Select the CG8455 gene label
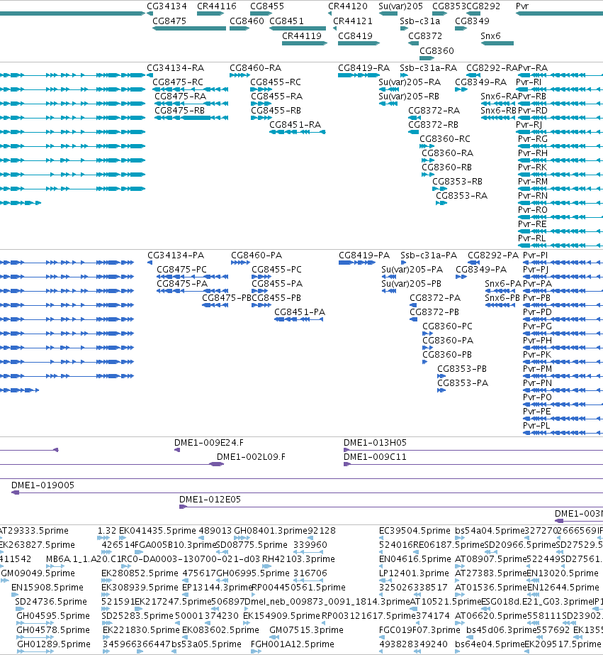Viewport: 603px width, 655px height. [267, 6]
